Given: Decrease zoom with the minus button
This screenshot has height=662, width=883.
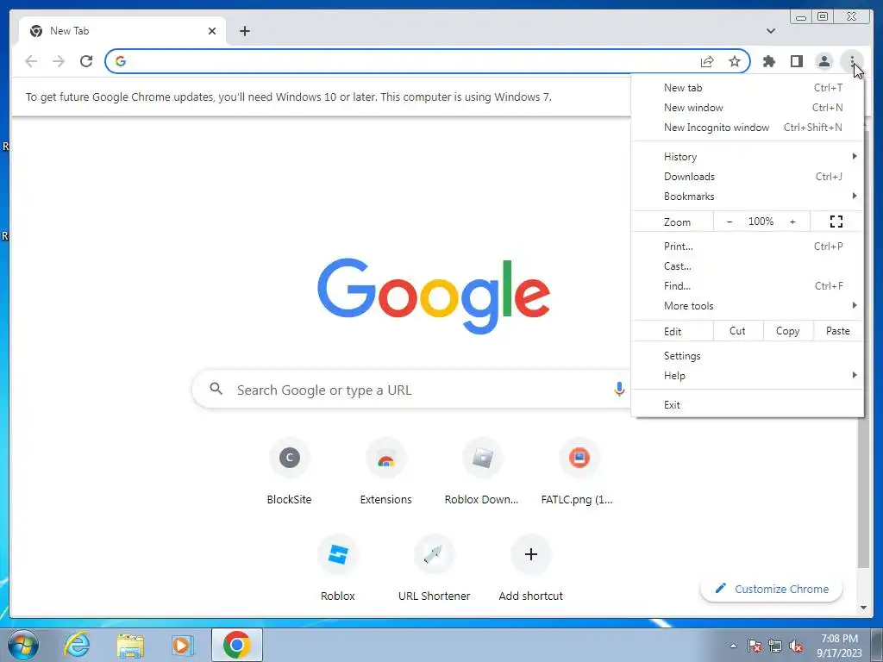Looking at the screenshot, I should point(730,222).
